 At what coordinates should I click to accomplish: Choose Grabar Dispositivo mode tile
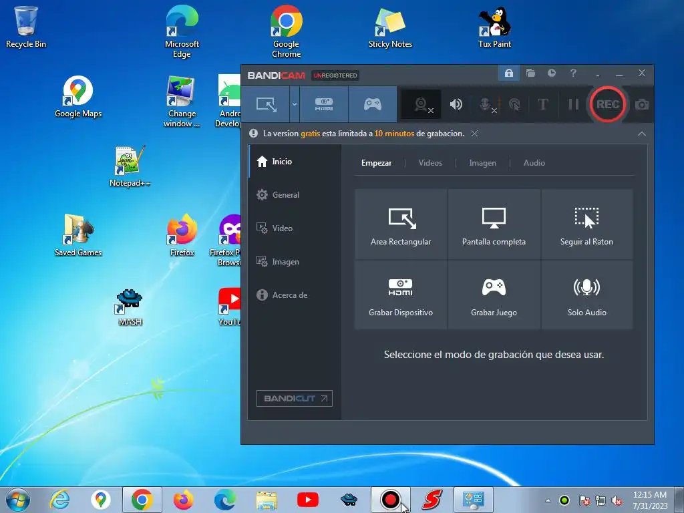(401, 295)
